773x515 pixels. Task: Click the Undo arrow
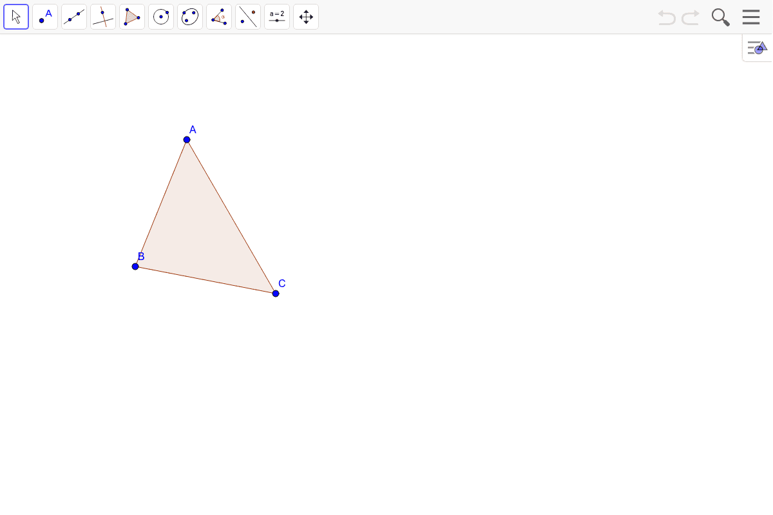pos(667,17)
